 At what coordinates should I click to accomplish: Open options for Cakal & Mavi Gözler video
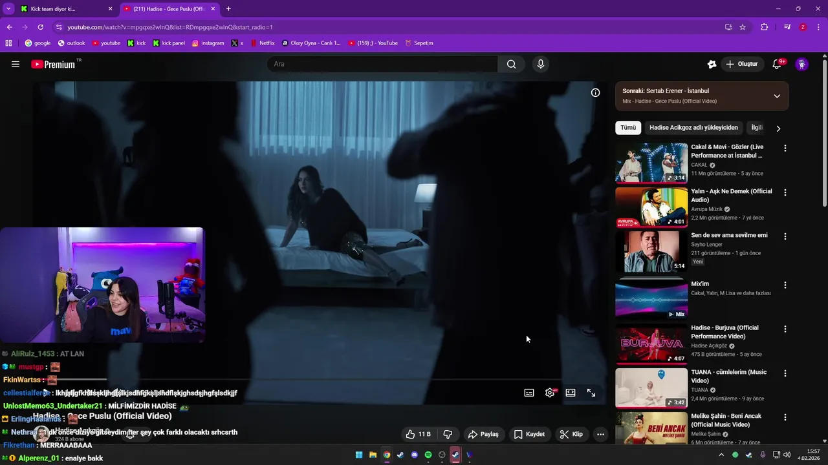click(785, 148)
